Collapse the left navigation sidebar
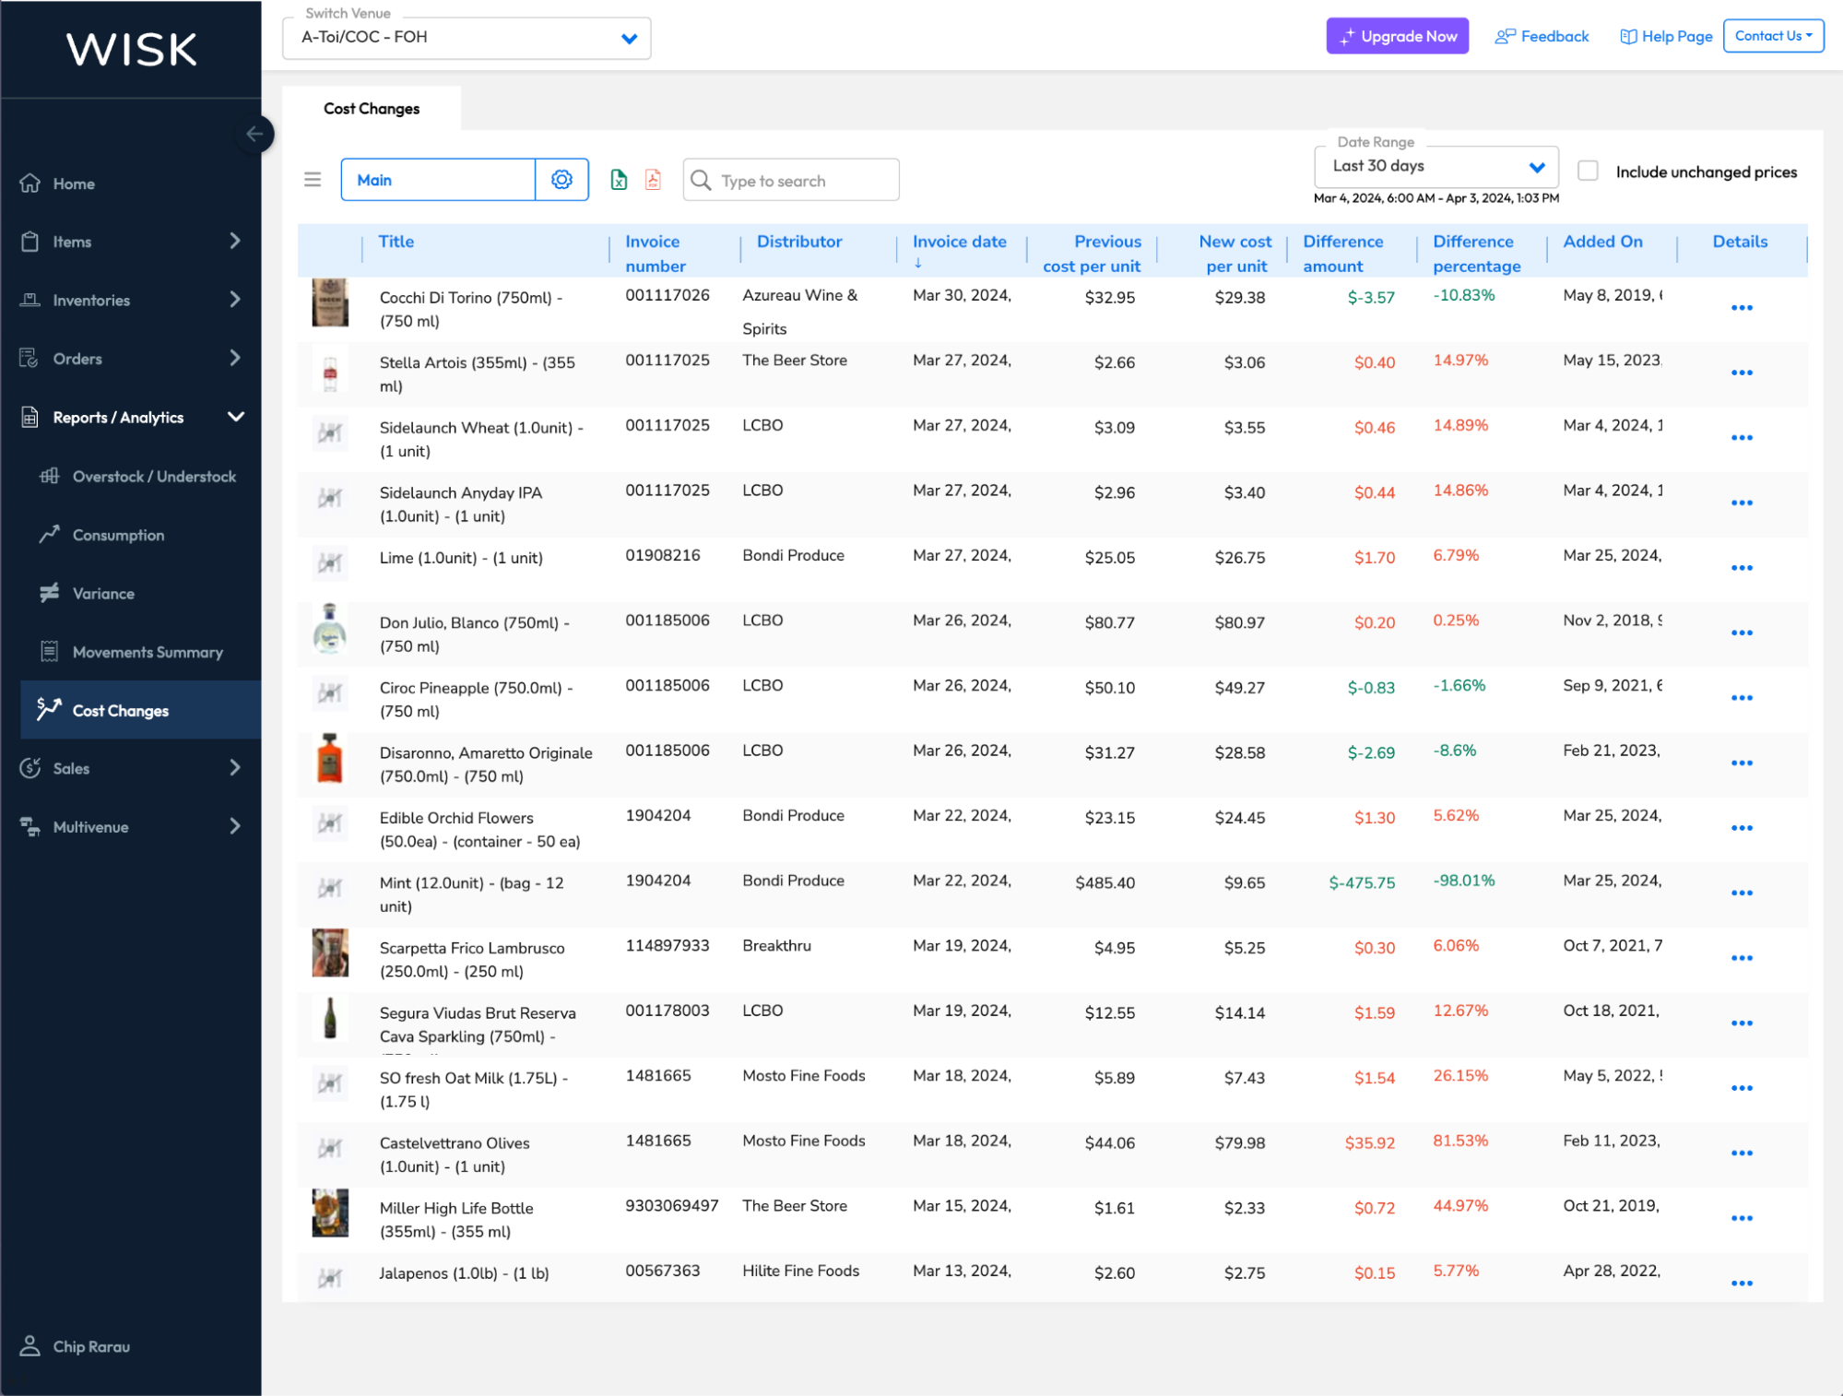The image size is (1843, 1396). [255, 134]
